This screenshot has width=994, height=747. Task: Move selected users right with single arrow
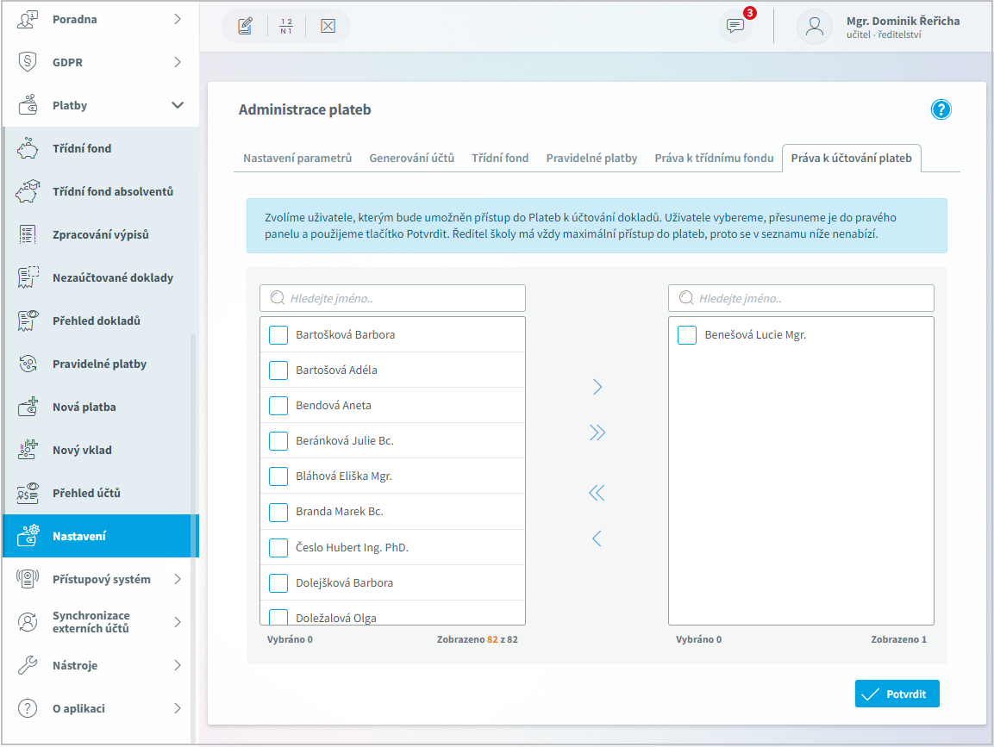[597, 387]
